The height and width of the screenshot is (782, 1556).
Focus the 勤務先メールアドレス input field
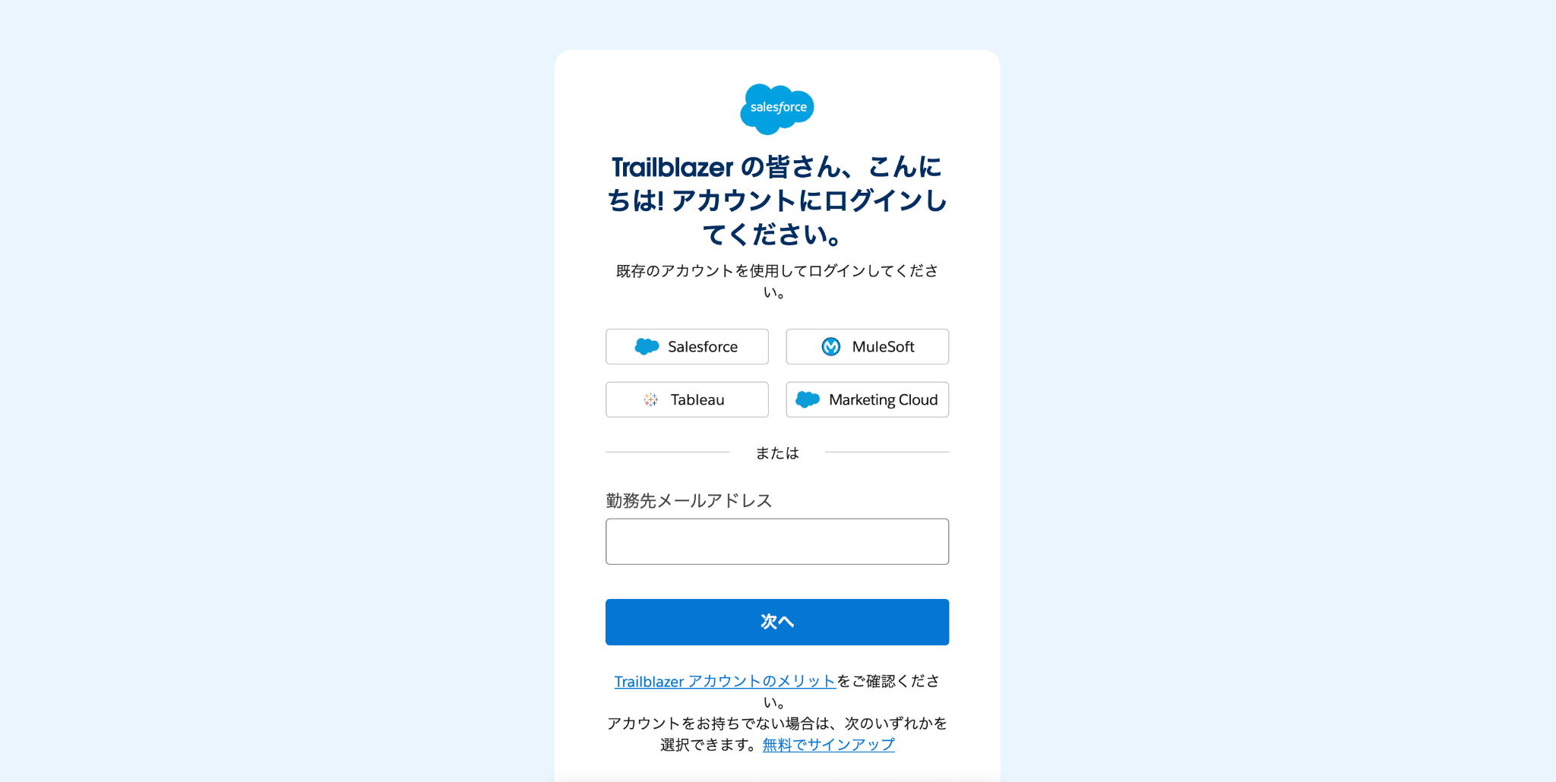pos(777,541)
